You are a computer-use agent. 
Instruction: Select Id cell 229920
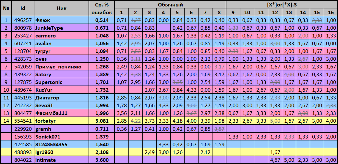[23, 129]
